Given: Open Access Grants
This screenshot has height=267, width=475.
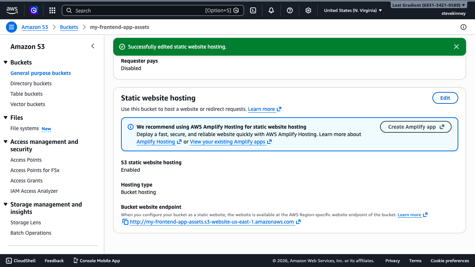Looking at the screenshot, I should [x=26, y=181].
